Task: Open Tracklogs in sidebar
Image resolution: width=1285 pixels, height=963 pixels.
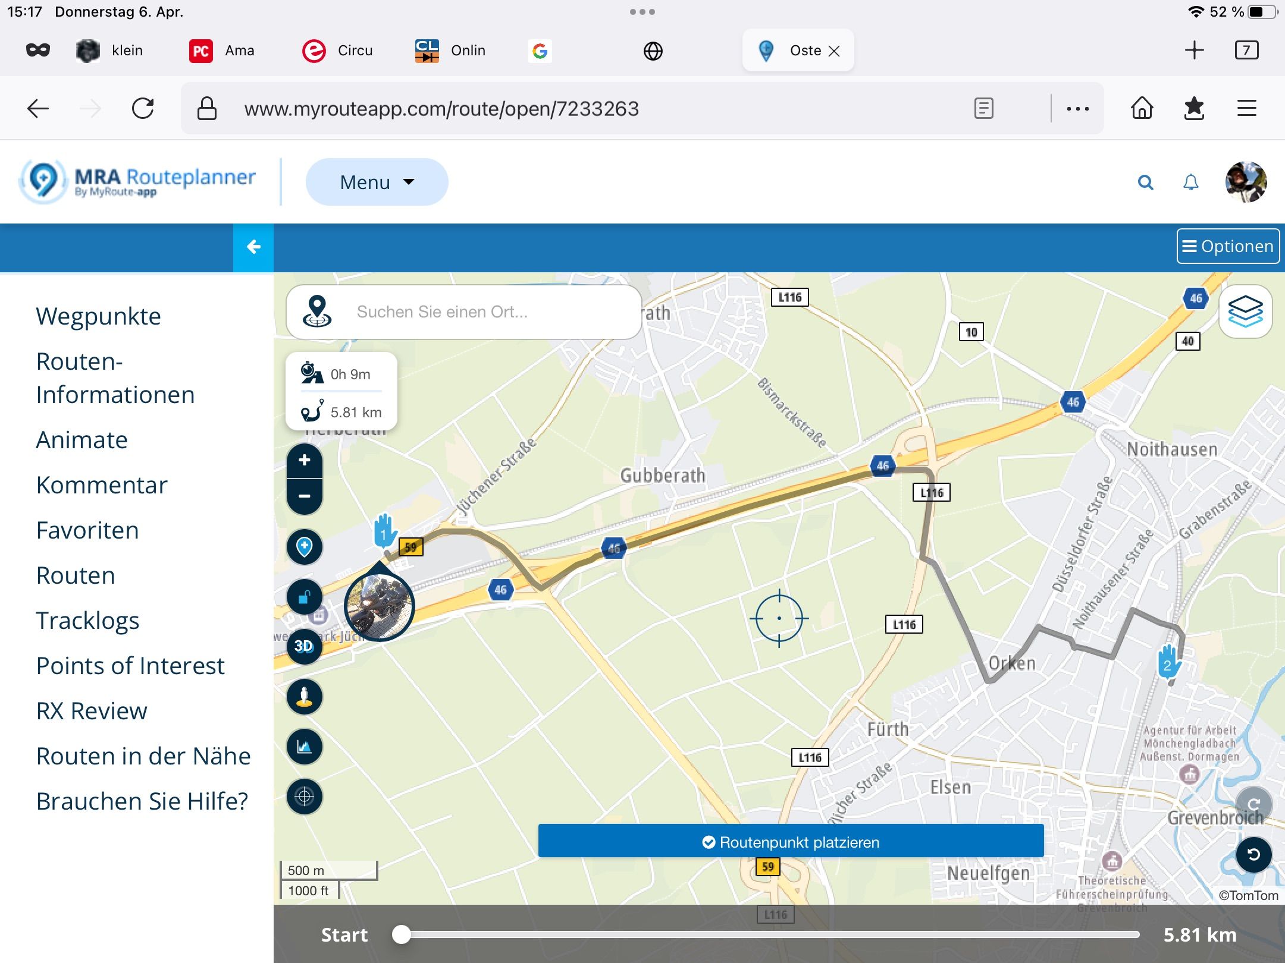Action: 87,621
